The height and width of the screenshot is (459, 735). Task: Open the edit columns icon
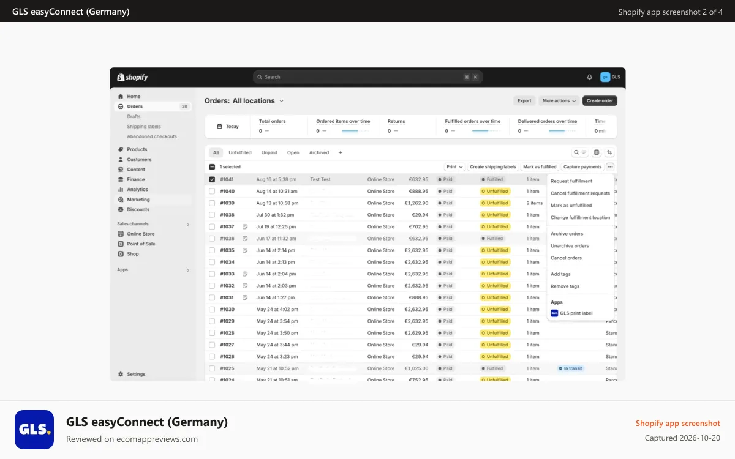point(597,152)
